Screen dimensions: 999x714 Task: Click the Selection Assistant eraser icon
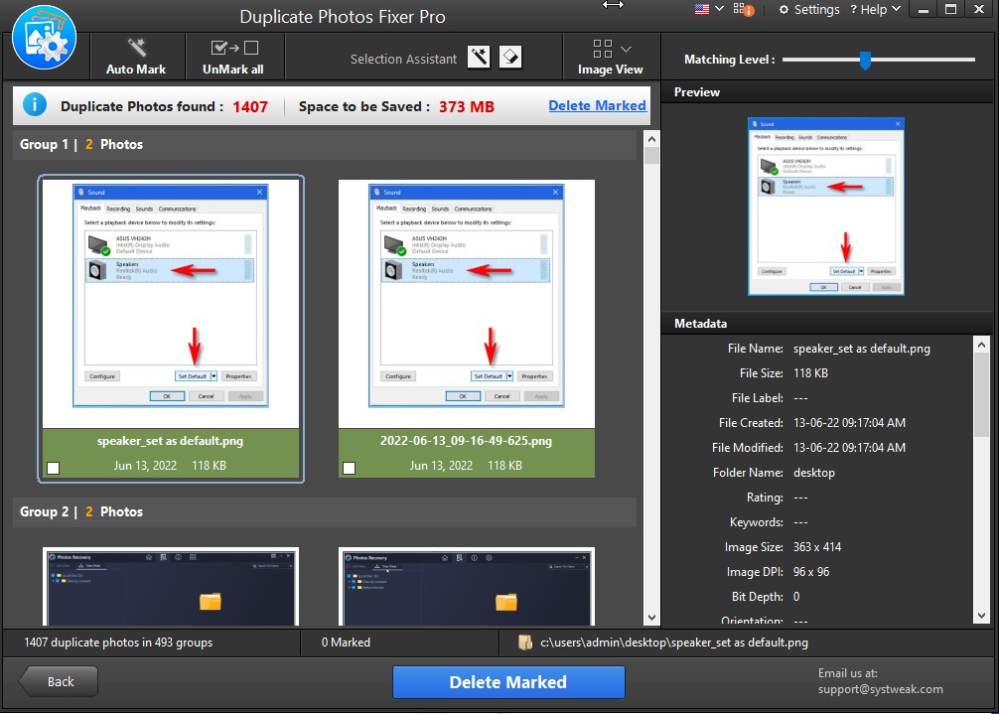[509, 57]
